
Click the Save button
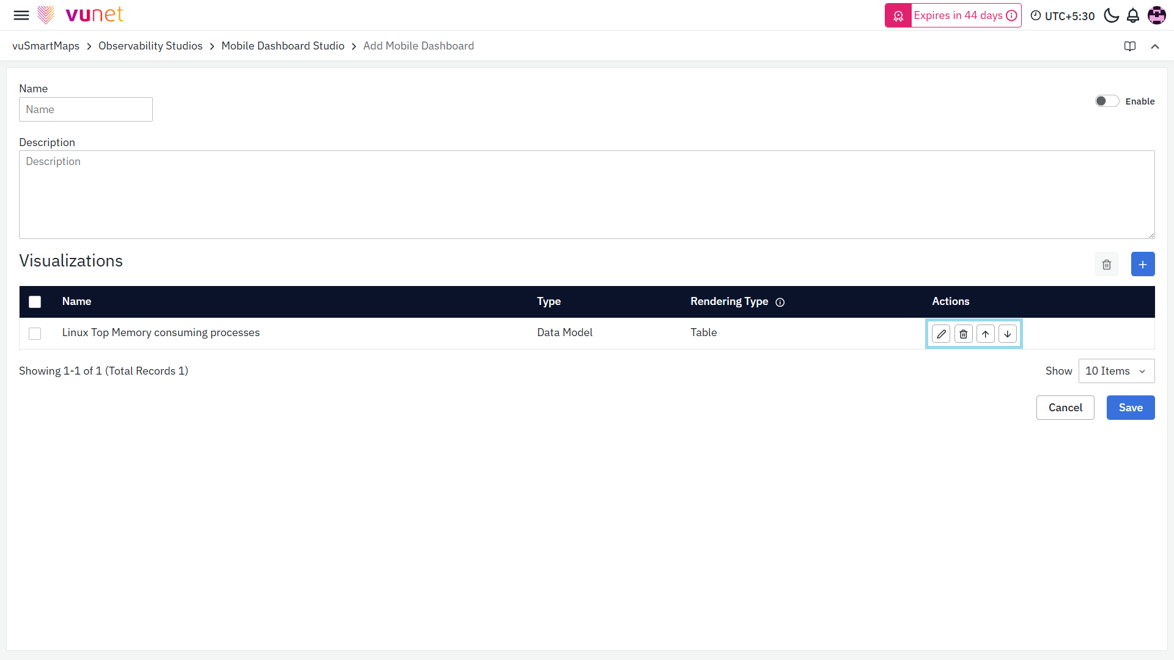[x=1130, y=408]
